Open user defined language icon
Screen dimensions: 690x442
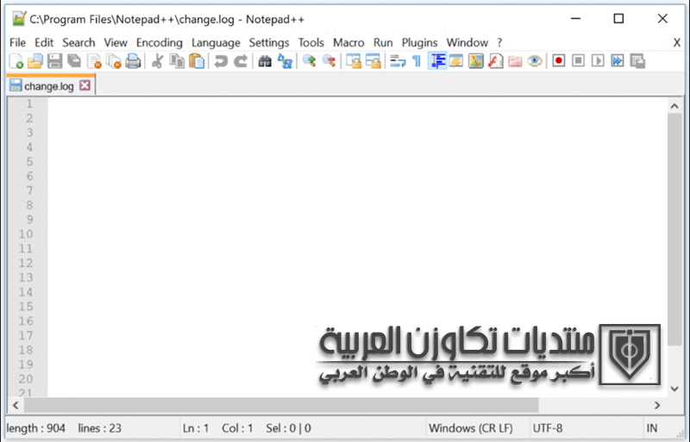(456, 61)
